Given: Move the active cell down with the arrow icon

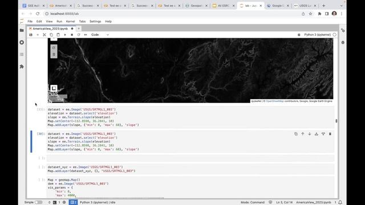Looking at the screenshot, I should (x=310, y=134).
